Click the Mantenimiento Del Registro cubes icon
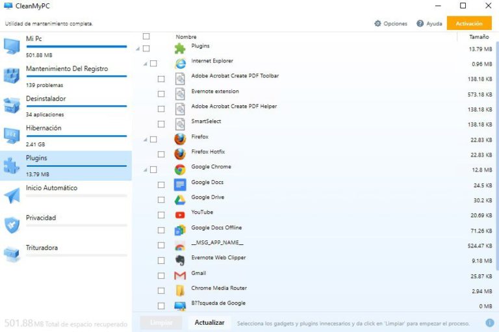The width and height of the screenshot is (499, 332). [x=12, y=76]
